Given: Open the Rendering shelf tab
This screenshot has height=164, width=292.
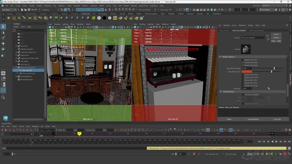Looking at the screenshot, I should point(86,14).
